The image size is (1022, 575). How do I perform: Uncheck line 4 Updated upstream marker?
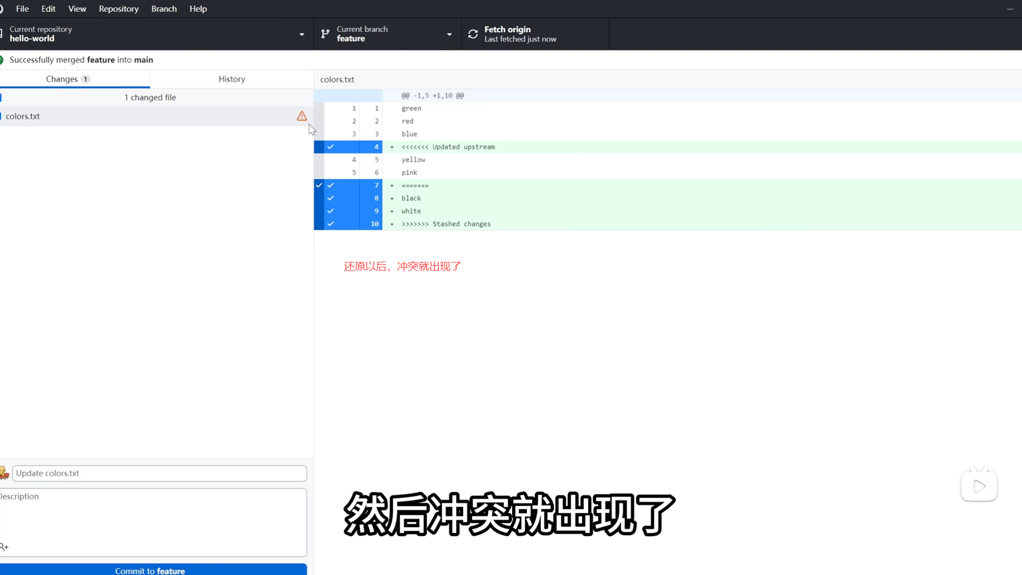pos(331,147)
